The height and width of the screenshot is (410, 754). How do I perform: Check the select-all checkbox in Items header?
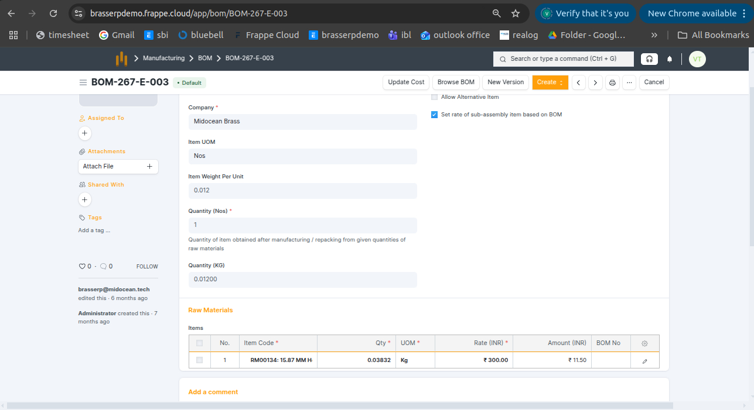pos(200,343)
